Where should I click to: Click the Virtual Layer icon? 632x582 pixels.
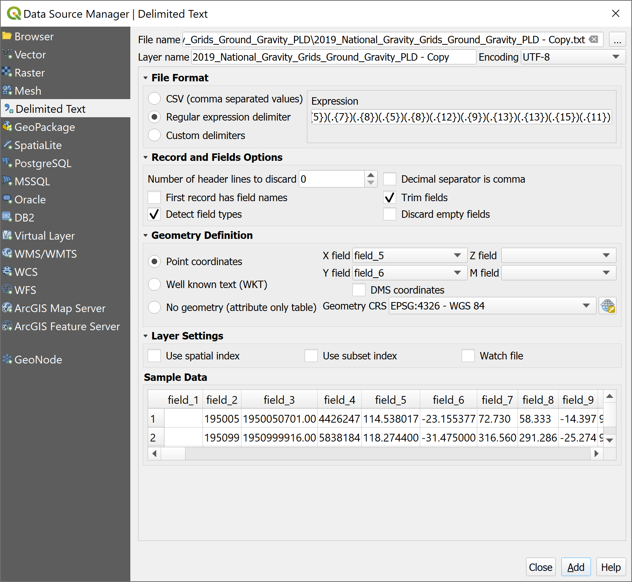(7, 236)
